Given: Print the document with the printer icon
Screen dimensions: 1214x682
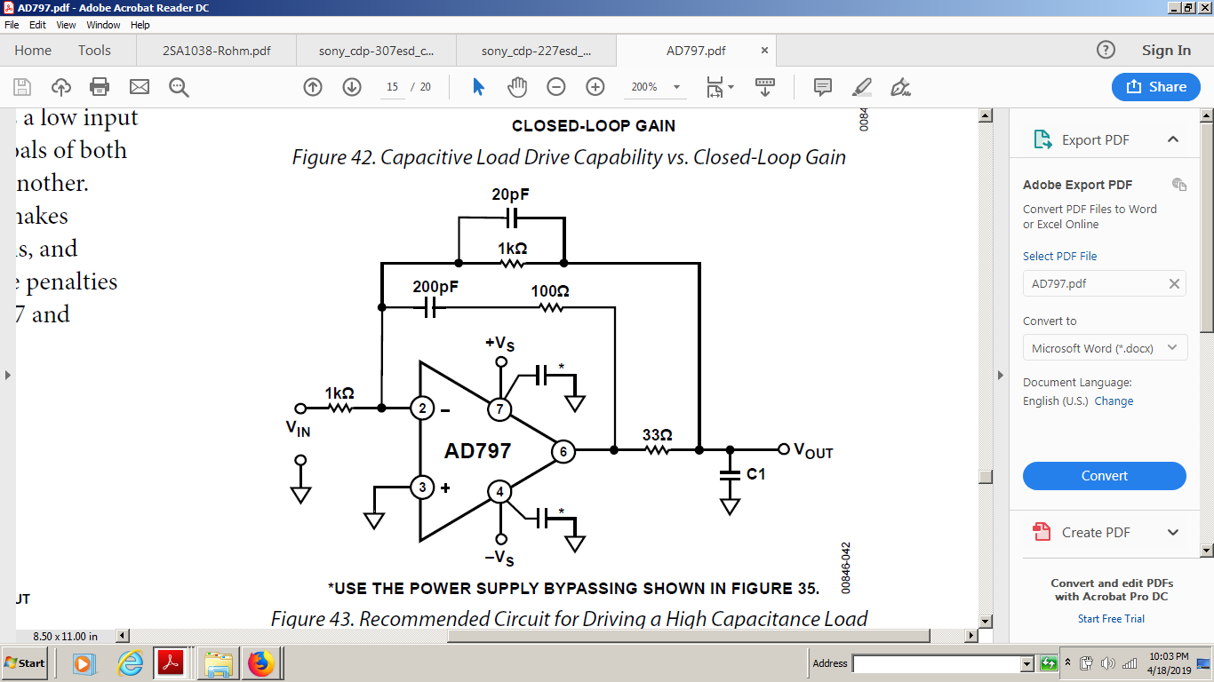Looking at the screenshot, I should coord(100,87).
